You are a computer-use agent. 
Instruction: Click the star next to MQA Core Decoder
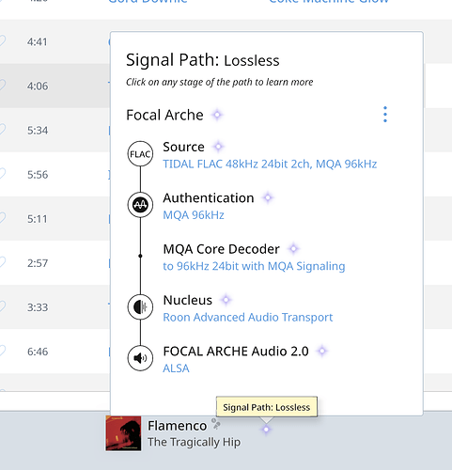pos(293,249)
